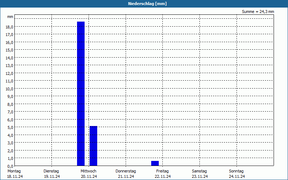Screen dimensions: 288x180
Task: Click the 15,0 y-axis value
Action: pyautogui.click(x=9, y=50)
